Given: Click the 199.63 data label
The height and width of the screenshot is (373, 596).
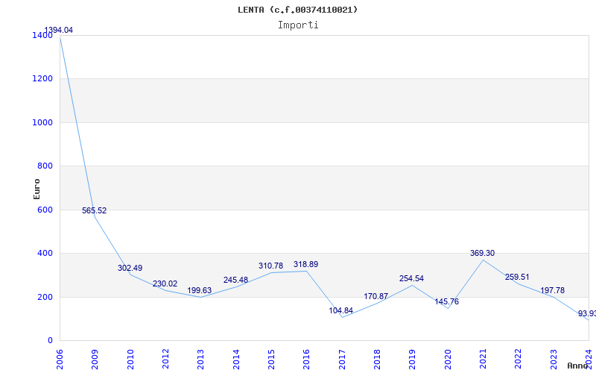Looking at the screenshot, I should 199,290.
